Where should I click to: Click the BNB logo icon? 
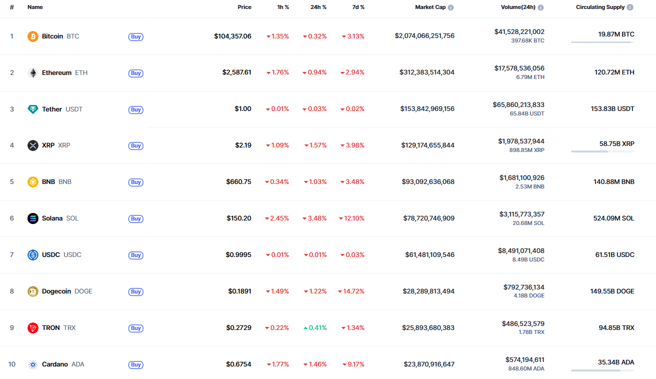click(33, 182)
